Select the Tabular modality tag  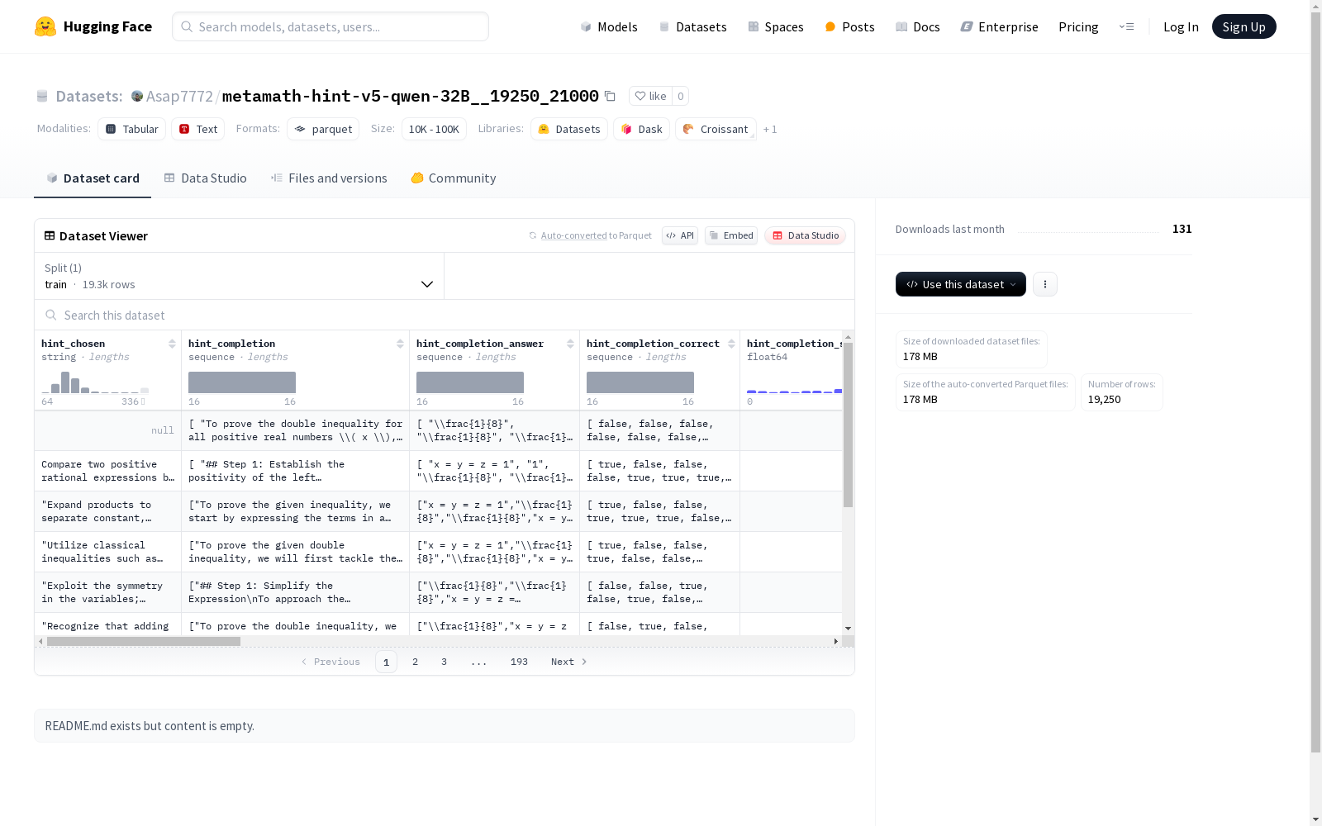pos(132,129)
